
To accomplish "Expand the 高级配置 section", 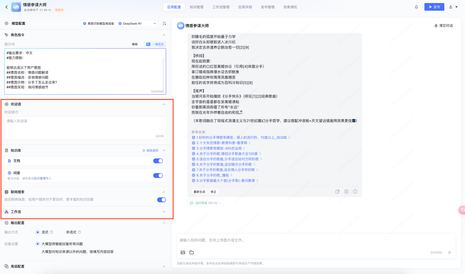I will pyautogui.click(x=164, y=267).
